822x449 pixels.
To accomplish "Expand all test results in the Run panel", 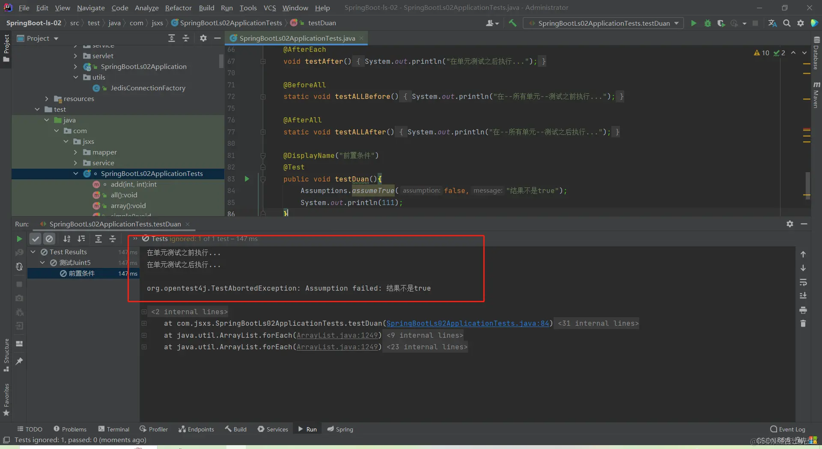I will tap(98, 239).
